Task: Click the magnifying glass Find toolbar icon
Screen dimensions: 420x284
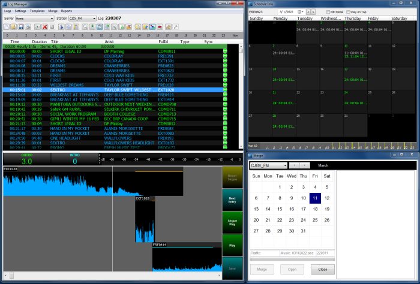Action: click(85, 27)
